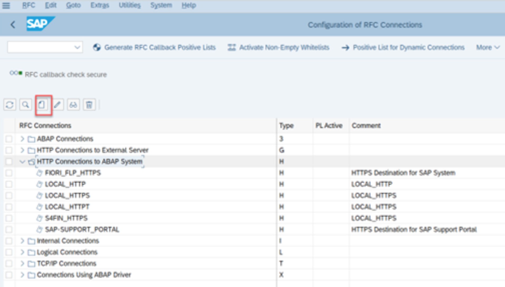The width and height of the screenshot is (505, 287).
Task: Collapse HTTP Connections to ABAP System
Action: (x=22, y=162)
